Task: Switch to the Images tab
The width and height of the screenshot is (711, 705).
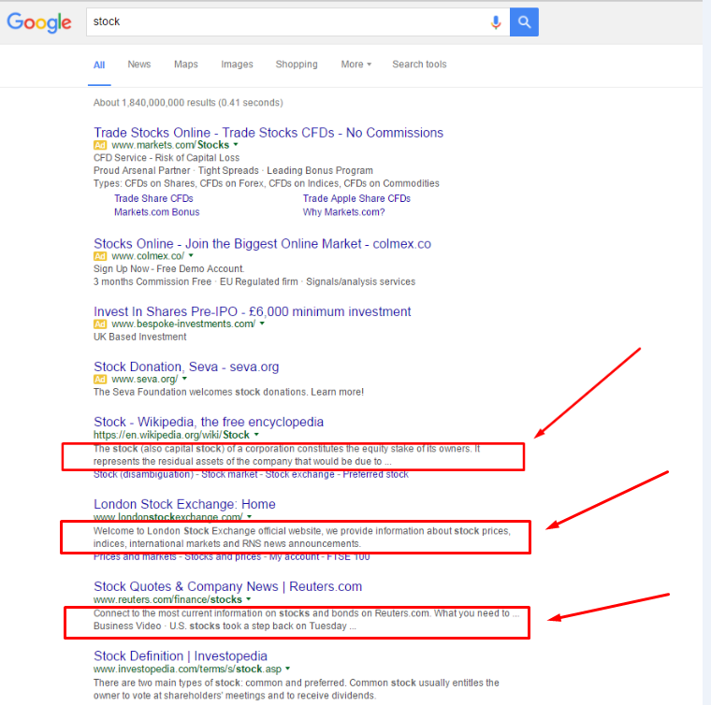Action: coord(237,65)
